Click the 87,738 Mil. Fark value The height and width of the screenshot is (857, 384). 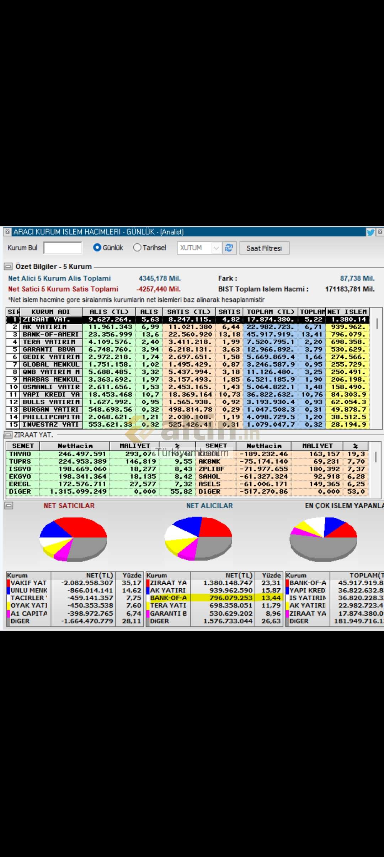pos(357,278)
